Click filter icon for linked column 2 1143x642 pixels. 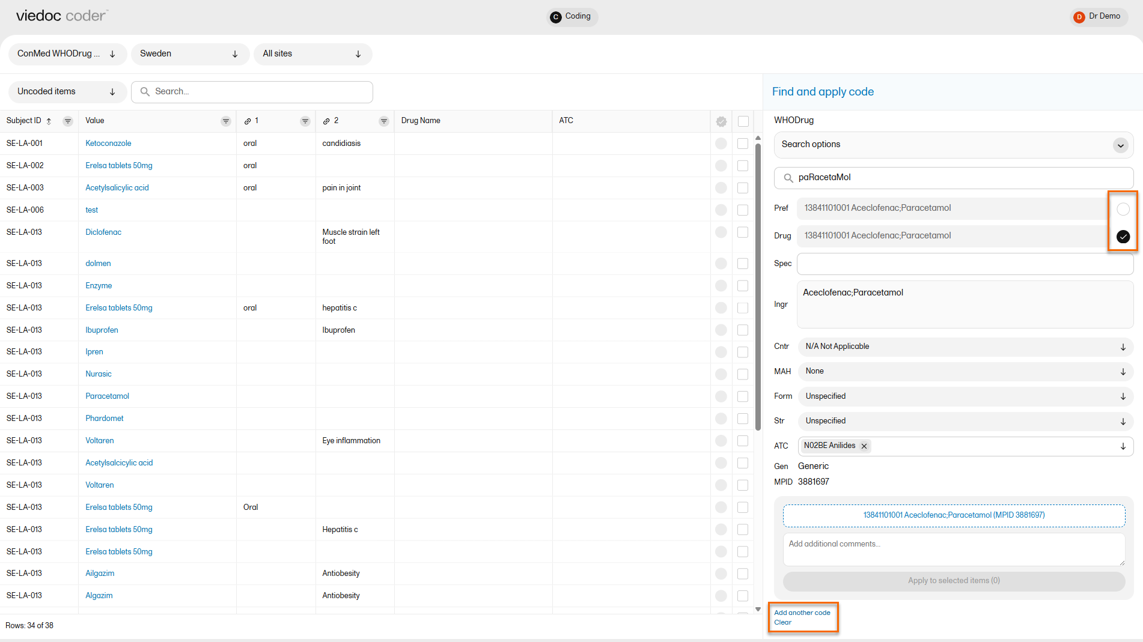point(384,121)
